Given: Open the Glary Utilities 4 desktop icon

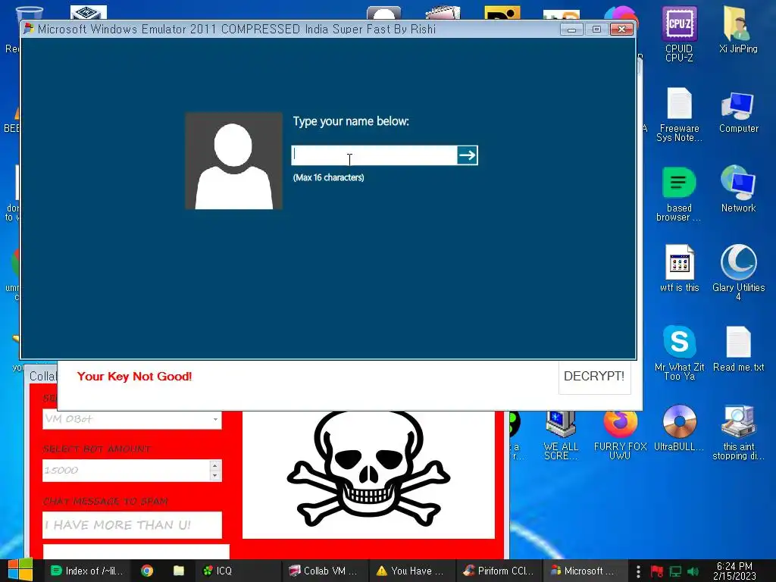Looking at the screenshot, I should (738, 273).
